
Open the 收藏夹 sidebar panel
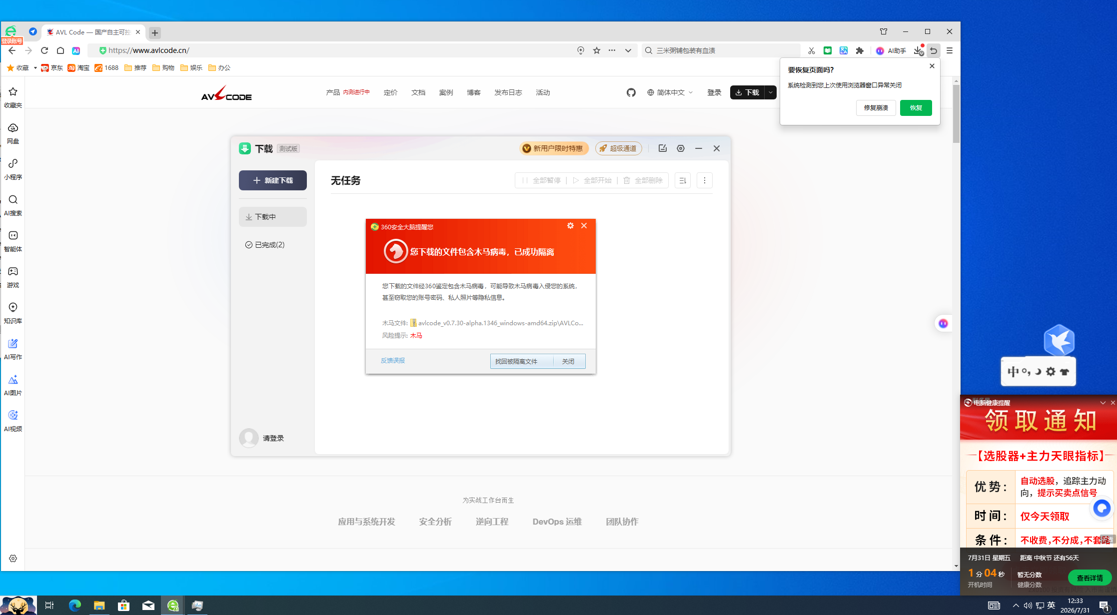(13, 97)
